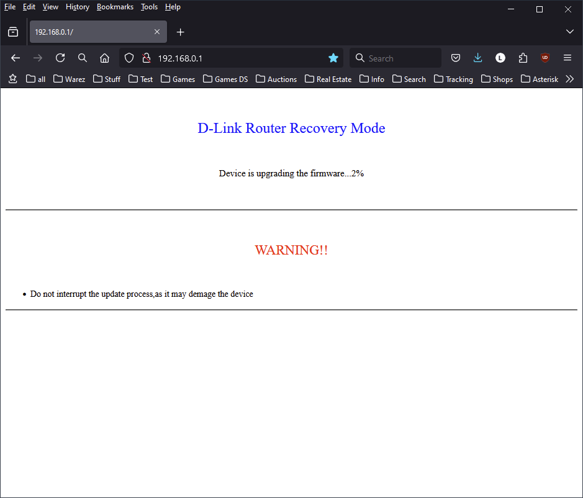
Task: Open the Test bookmarks folder
Action: (140, 79)
